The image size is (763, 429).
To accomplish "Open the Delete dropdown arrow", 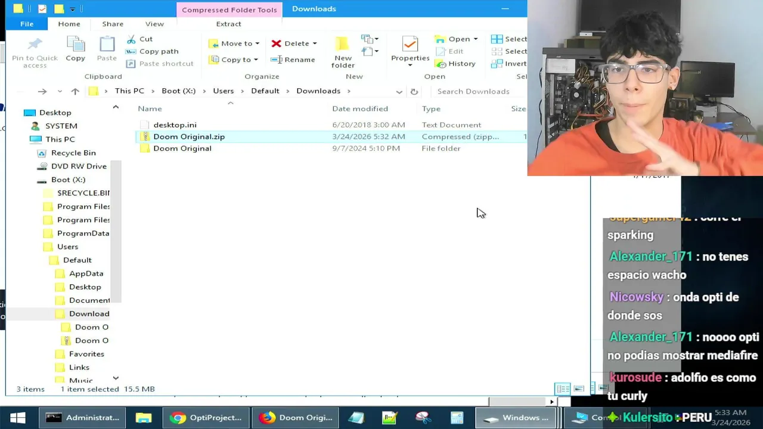I will (x=315, y=43).
